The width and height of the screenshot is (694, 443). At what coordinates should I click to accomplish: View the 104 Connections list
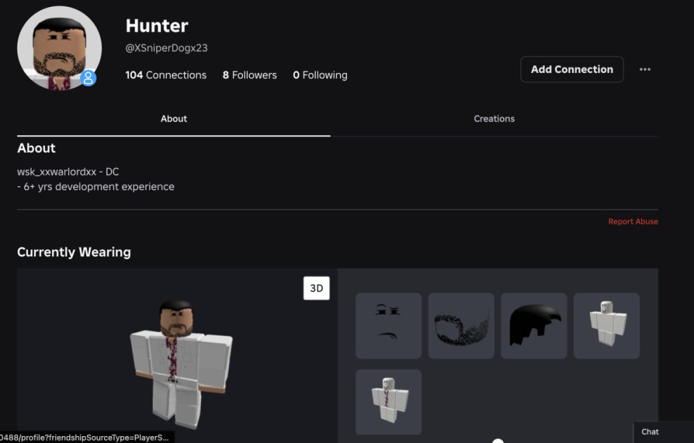166,75
